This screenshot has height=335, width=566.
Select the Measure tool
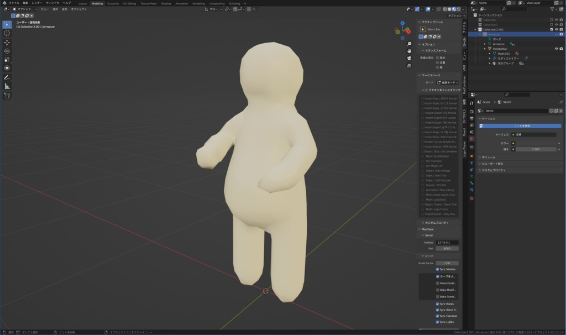pos(7,86)
